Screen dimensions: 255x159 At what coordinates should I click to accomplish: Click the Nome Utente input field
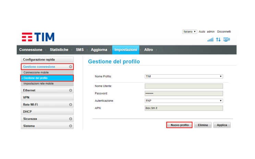tap(184, 86)
